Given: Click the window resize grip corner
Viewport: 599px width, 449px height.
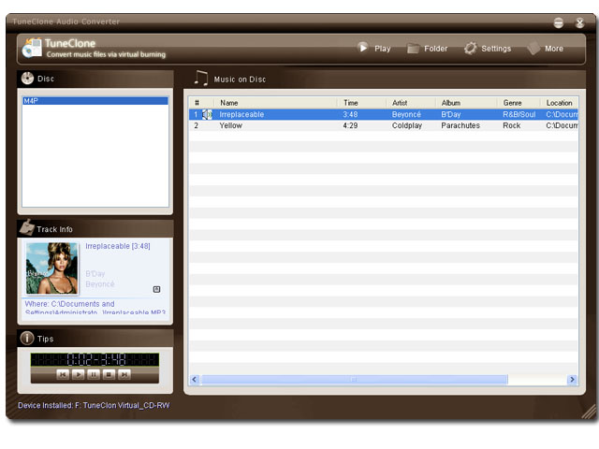Looking at the screenshot, I should (589, 412).
